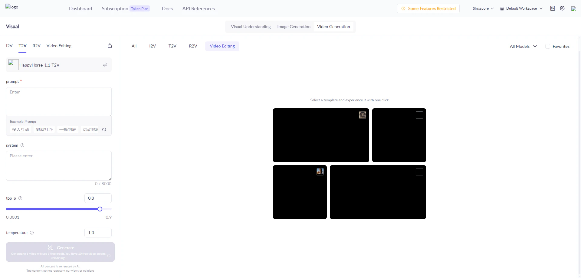Click the top_p slider track

59,209
